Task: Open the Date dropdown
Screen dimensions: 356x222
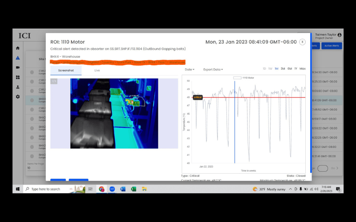Action: coord(189,70)
